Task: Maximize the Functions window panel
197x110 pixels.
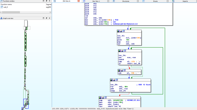Action: coord(43,1)
